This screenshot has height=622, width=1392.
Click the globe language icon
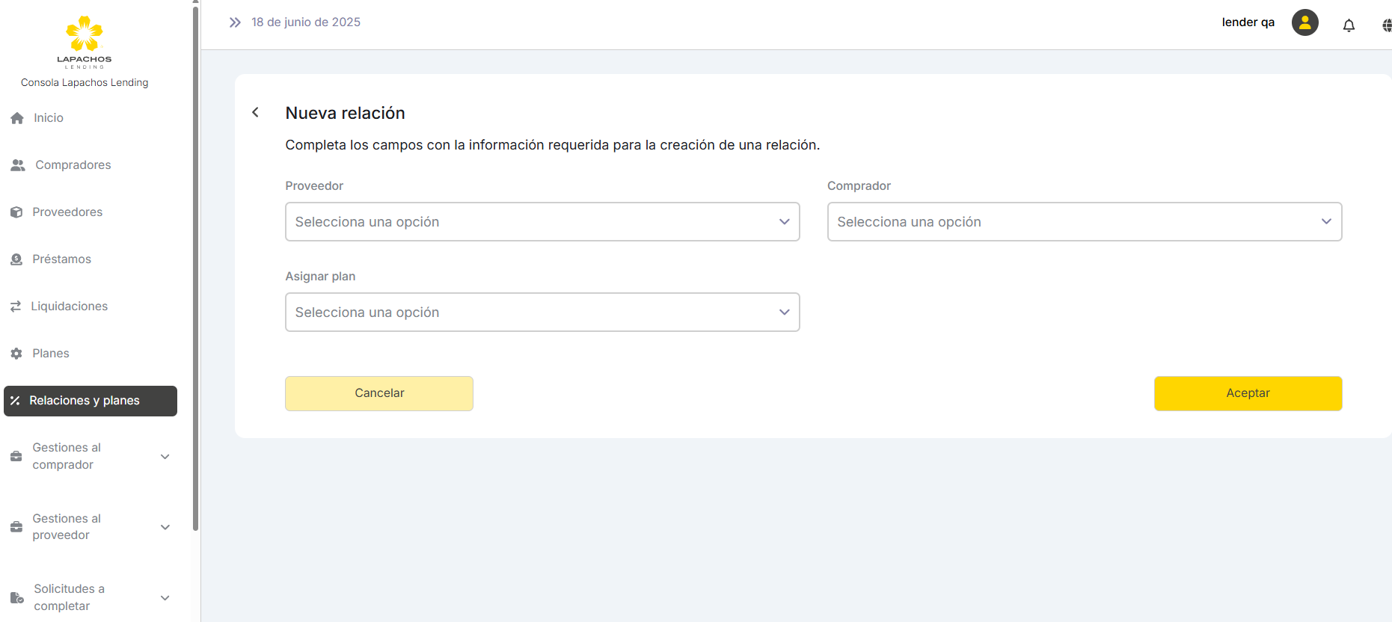(1386, 25)
